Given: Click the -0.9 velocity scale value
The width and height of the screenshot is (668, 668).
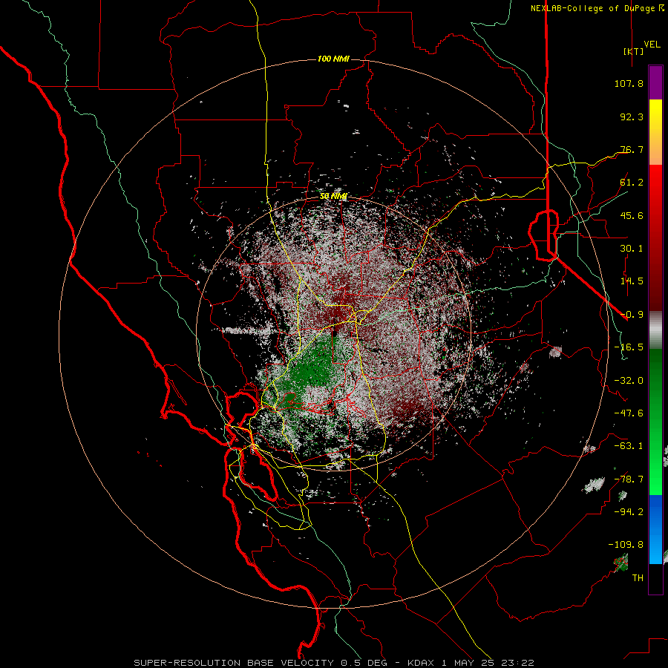Looking at the screenshot, I should point(632,315).
